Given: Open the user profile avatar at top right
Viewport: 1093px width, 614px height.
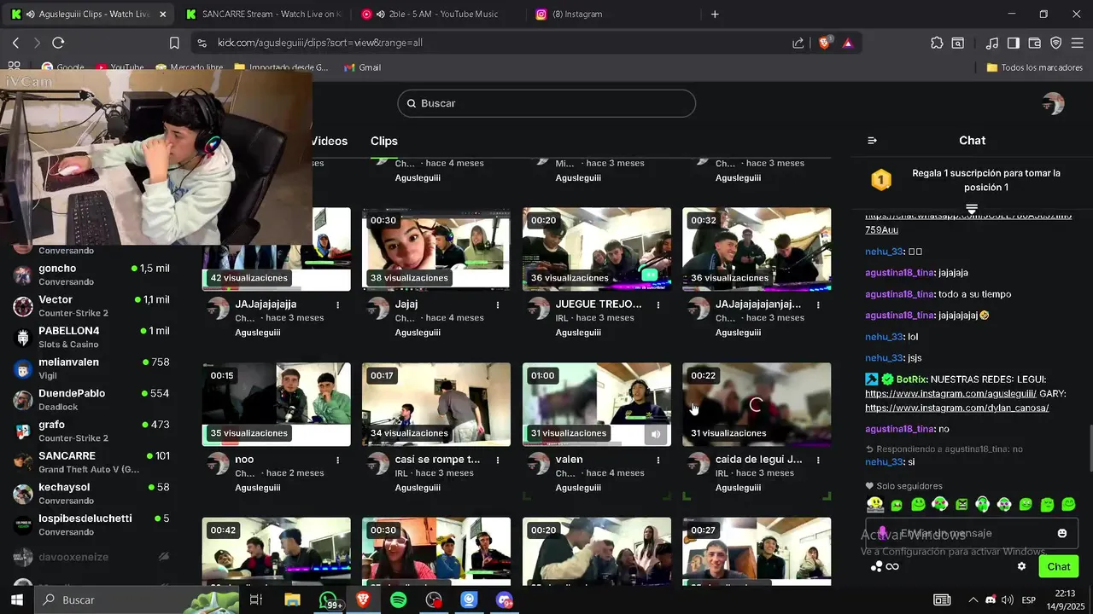Looking at the screenshot, I should [1053, 103].
